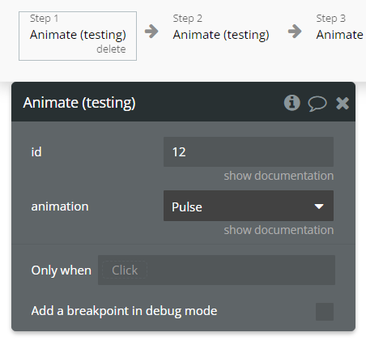Click the speech bubble comment icon
366x345 pixels.
[x=317, y=104]
